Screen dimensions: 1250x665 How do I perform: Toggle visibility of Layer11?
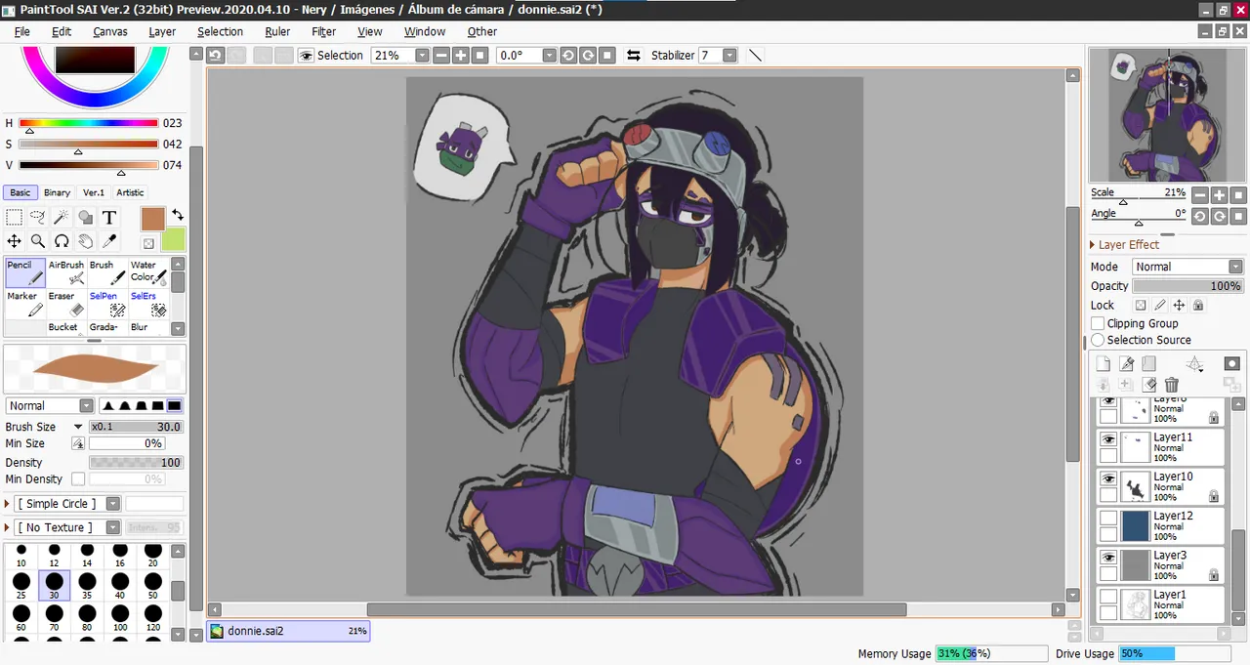(1108, 439)
